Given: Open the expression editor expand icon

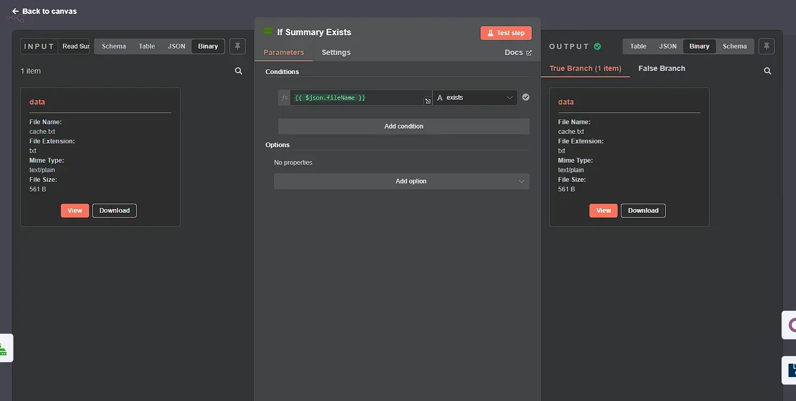Looking at the screenshot, I should 427,101.
